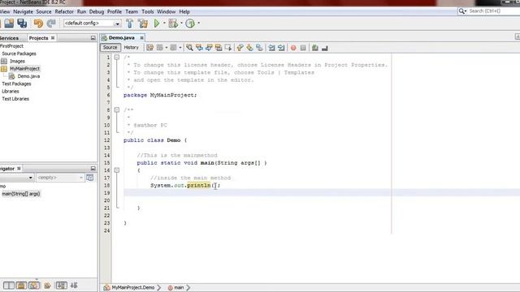This screenshot has height=292, width=520.
Task: Click Previous Bookmark icon
Action: click(x=240, y=48)
